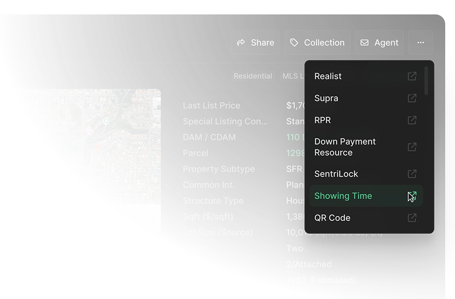This screenshot has width=455, height=299.
Task: Click external link icon next to RPR
Action: coord(412,120)
